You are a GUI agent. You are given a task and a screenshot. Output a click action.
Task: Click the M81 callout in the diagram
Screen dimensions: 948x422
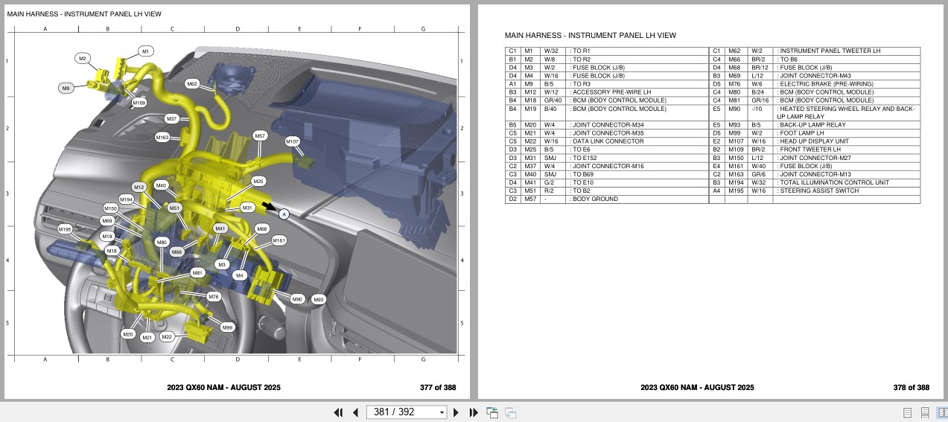pos(197,273)
